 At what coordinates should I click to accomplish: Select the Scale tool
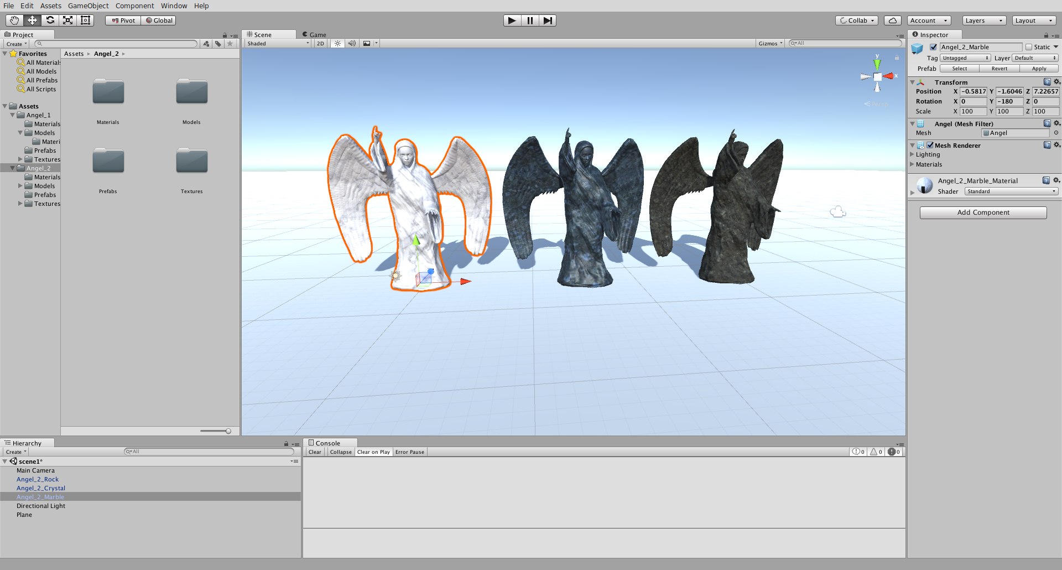(x=67, y=20)
